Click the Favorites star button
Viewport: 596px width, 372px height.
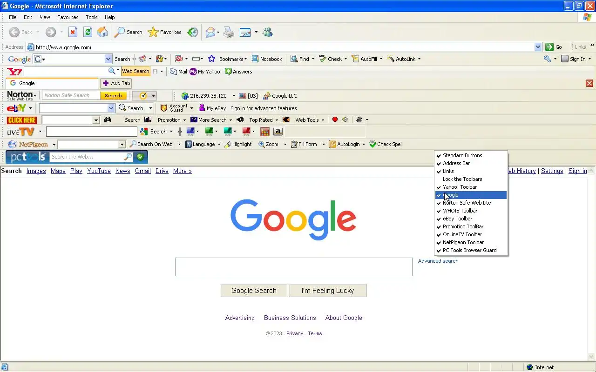164,32
